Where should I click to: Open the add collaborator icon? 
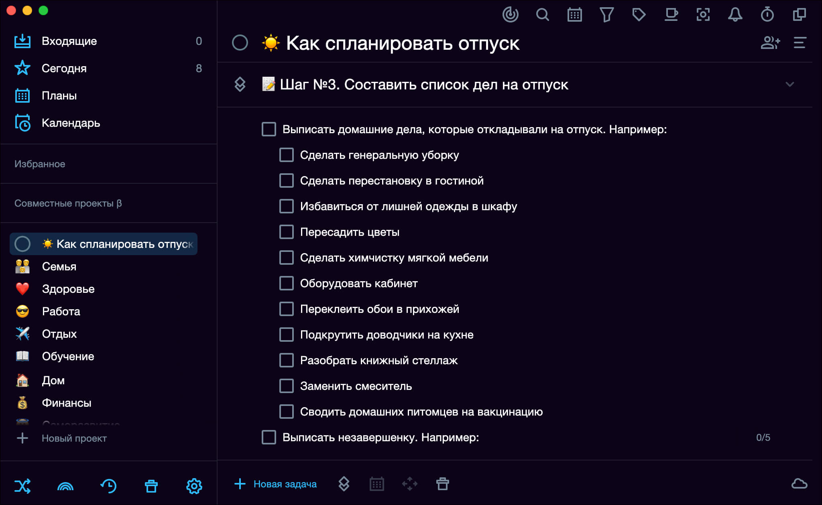click(x=770, y=43)
